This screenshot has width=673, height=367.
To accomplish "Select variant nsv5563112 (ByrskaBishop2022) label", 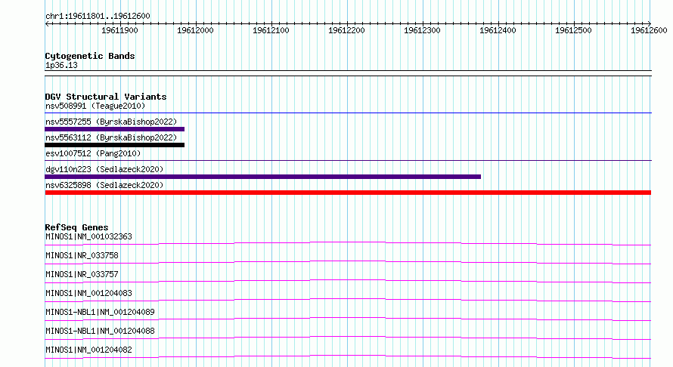I will (x=111, y=137).
